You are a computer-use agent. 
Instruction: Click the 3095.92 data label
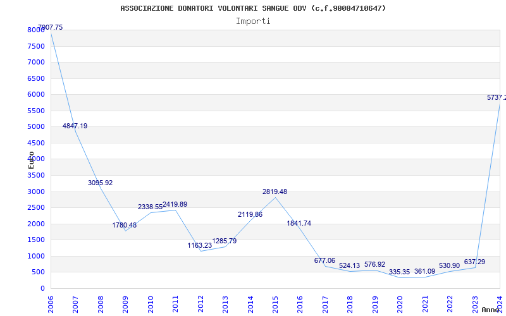tap(101, 183)
